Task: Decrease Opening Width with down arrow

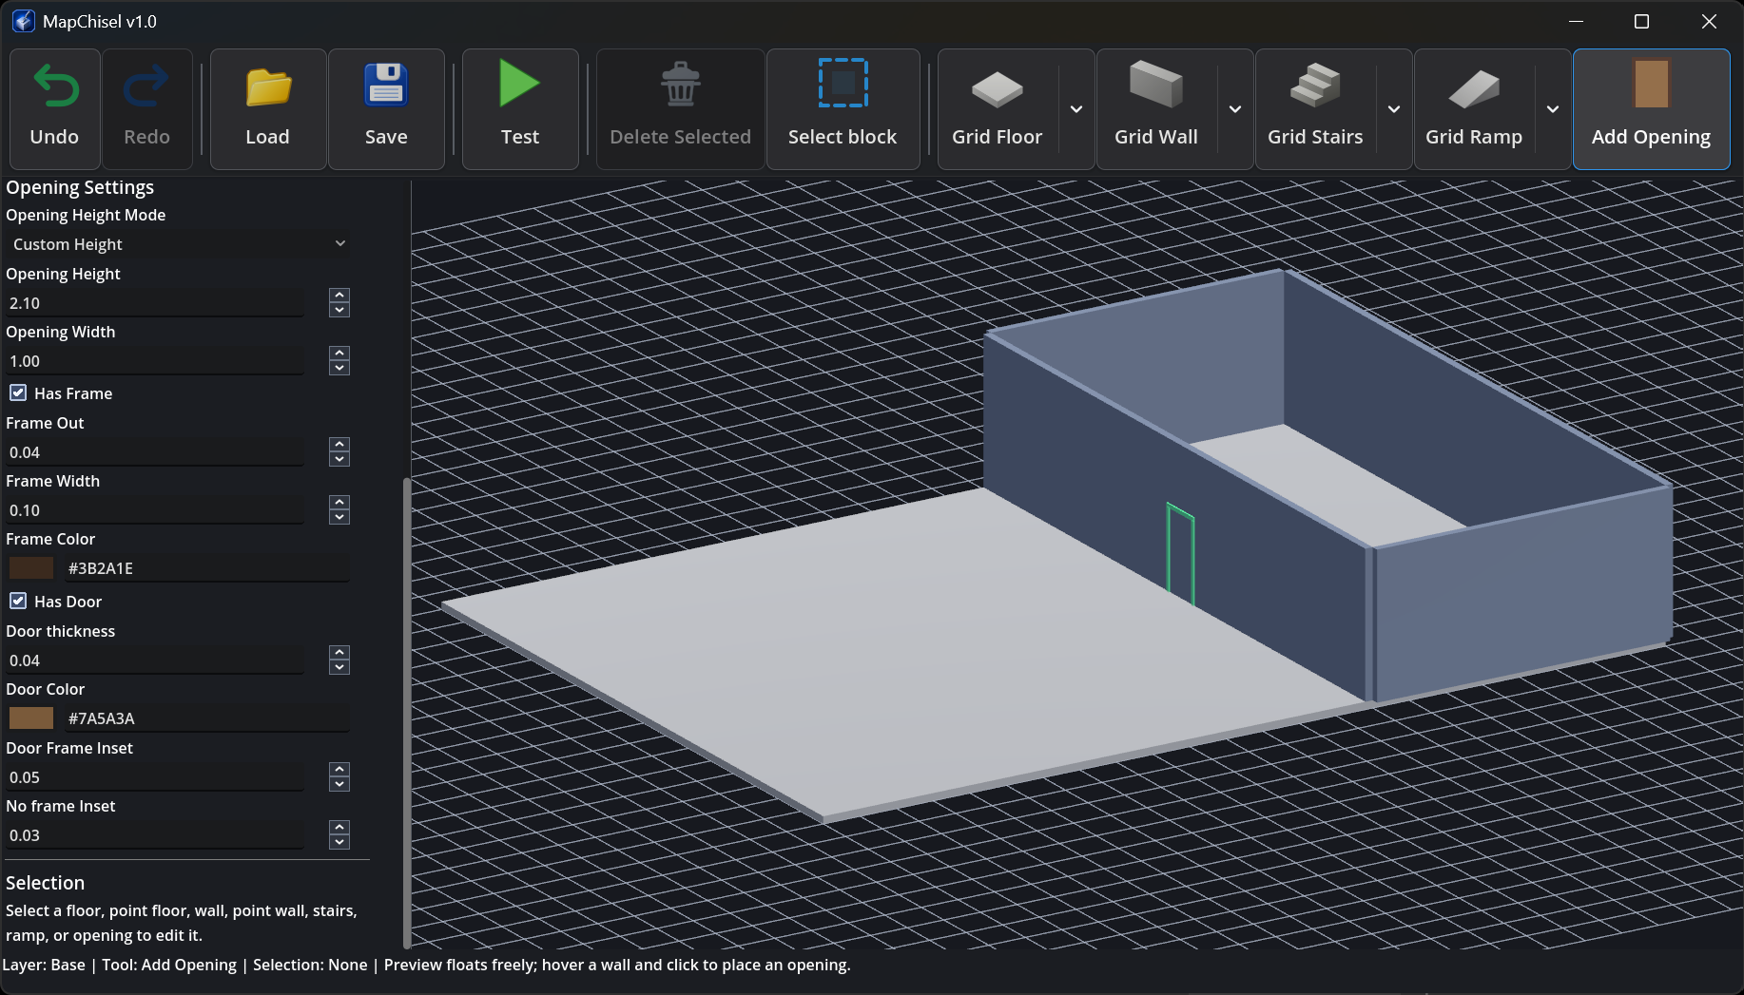Action: pyautogui.click(x=339, y=368)
